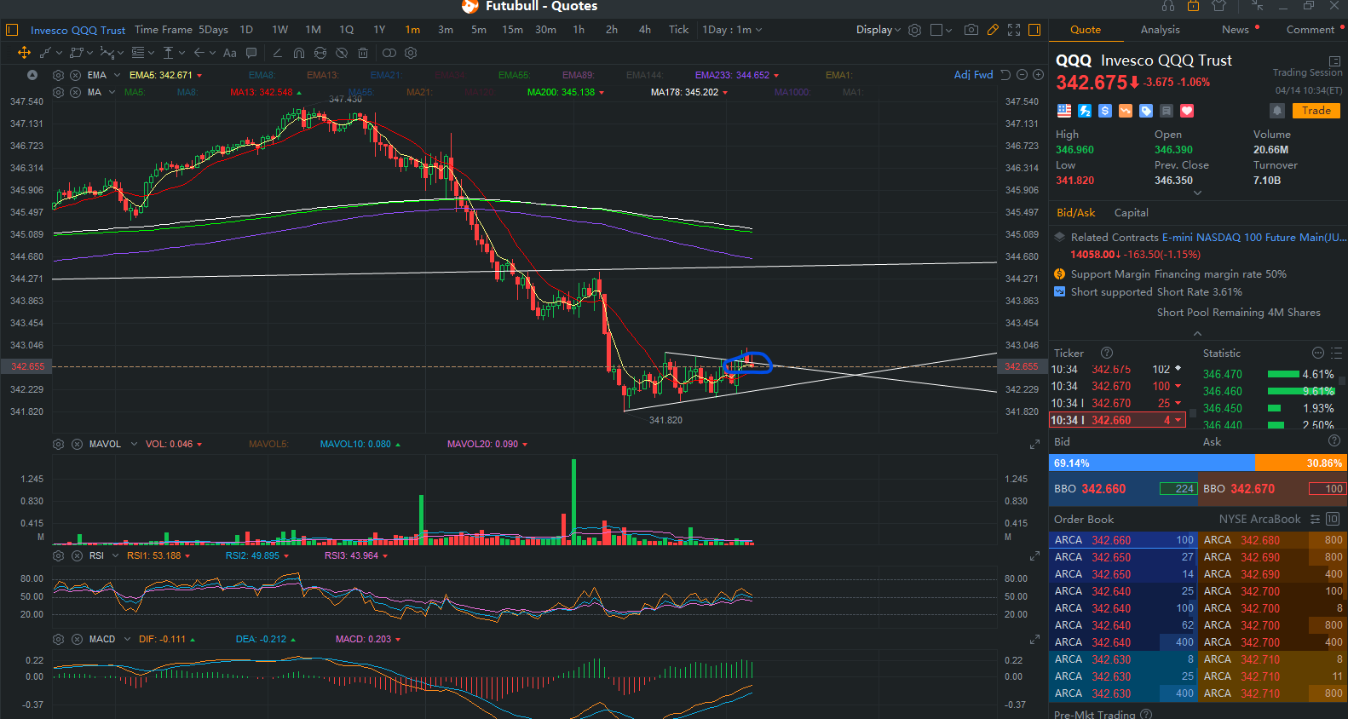
Task: Open the Display dropdown
Action: pyautogui.click(x=878, y=30)
